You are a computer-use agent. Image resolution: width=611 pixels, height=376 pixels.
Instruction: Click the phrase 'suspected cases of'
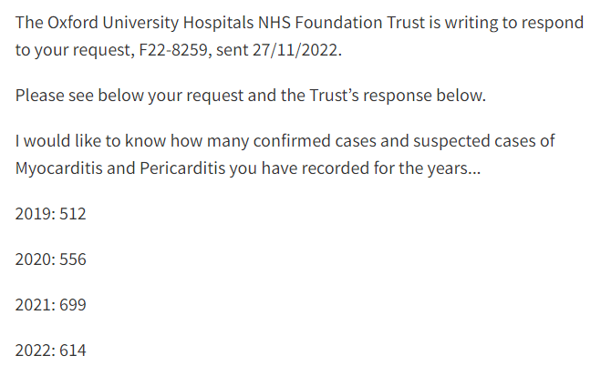tap(484, 141)
